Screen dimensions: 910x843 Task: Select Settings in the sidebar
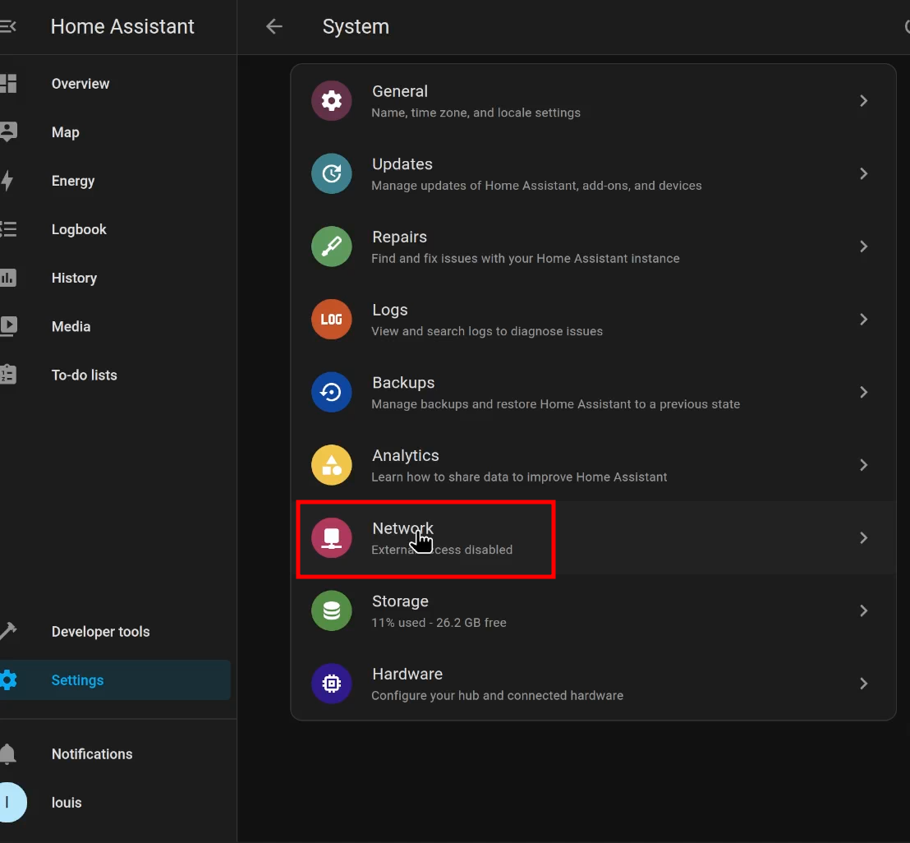tap(115, 679)
